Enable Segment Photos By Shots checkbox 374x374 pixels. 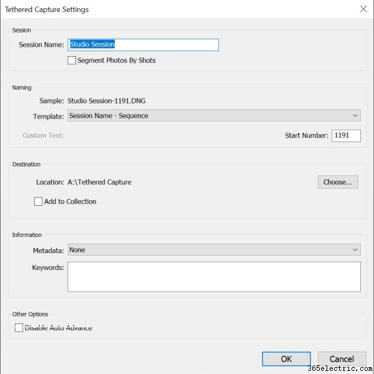72,60
